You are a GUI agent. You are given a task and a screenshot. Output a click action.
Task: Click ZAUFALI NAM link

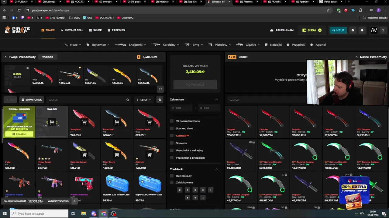(282, 30)
